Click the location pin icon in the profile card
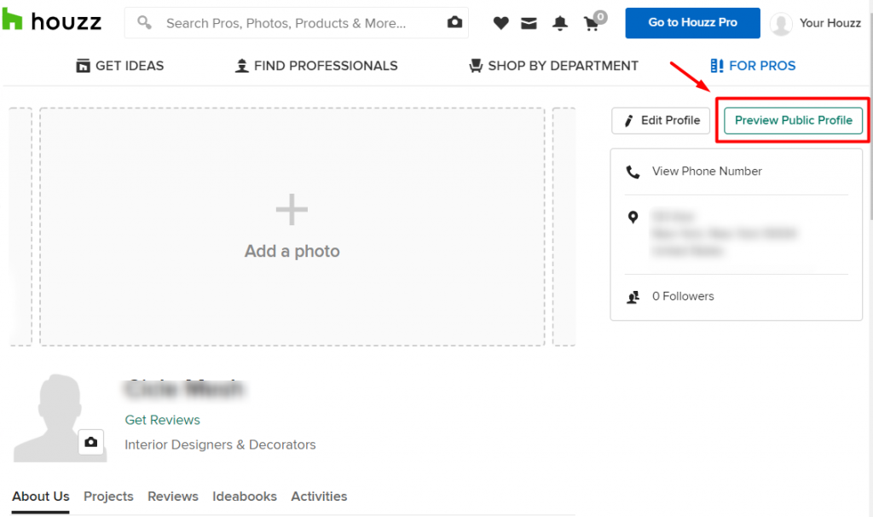The height and width of the screenshot is (517, 873). pyautogui.click(x=633, y=216)
